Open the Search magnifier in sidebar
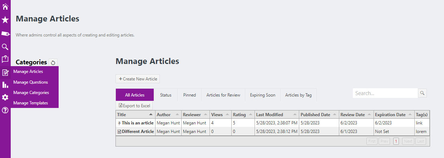444x158 pixels. (x=5, y=47)
